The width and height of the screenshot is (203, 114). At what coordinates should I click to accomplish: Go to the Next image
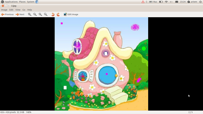pyautogui.click(x=20, y=14)
